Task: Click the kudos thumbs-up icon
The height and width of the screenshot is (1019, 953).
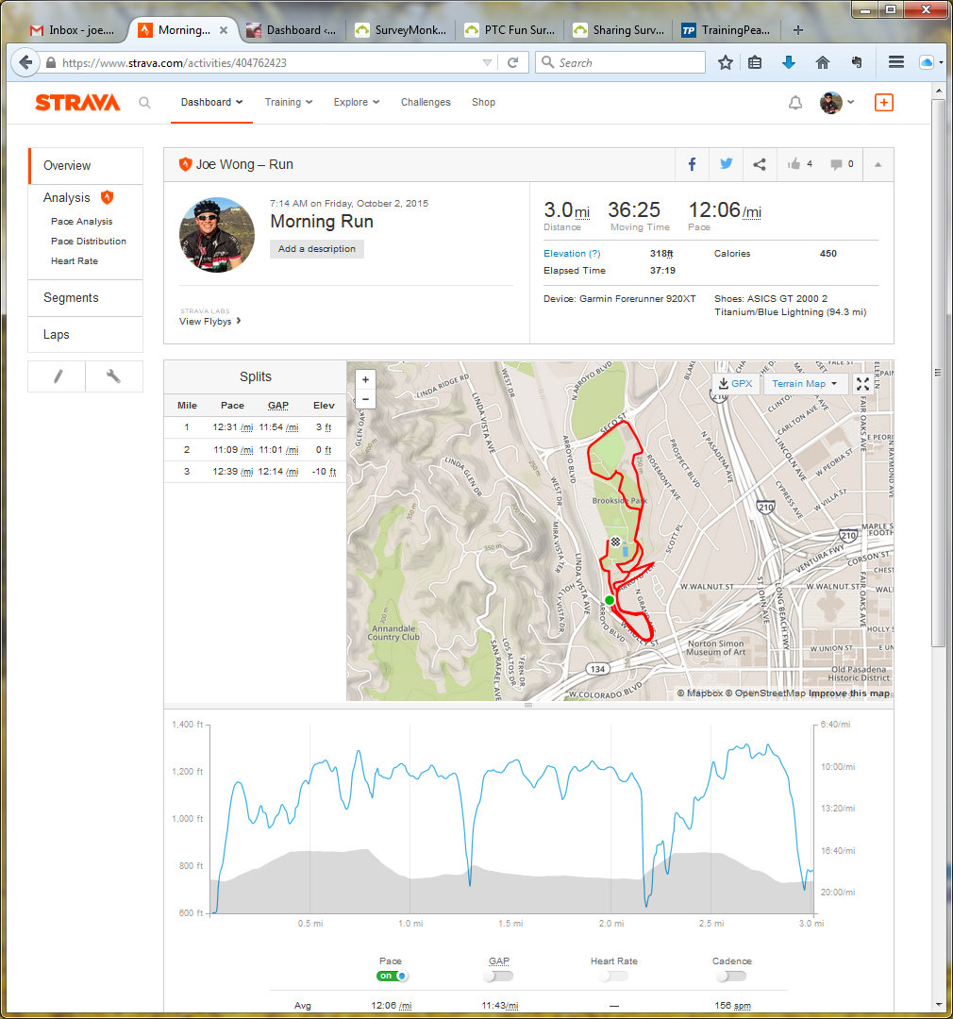Action: coord(794,164)
